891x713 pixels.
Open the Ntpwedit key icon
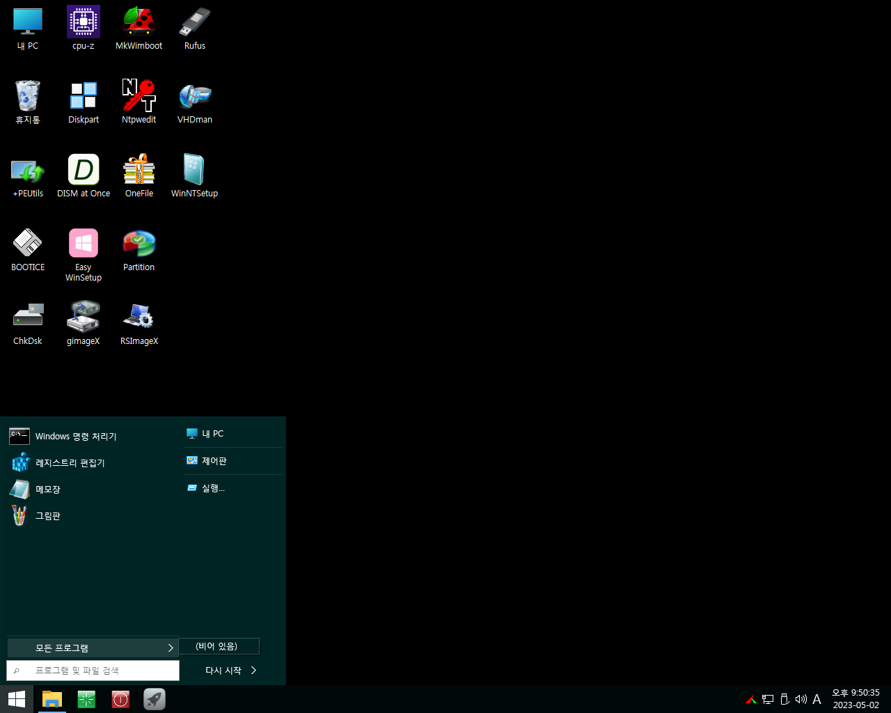139,102
